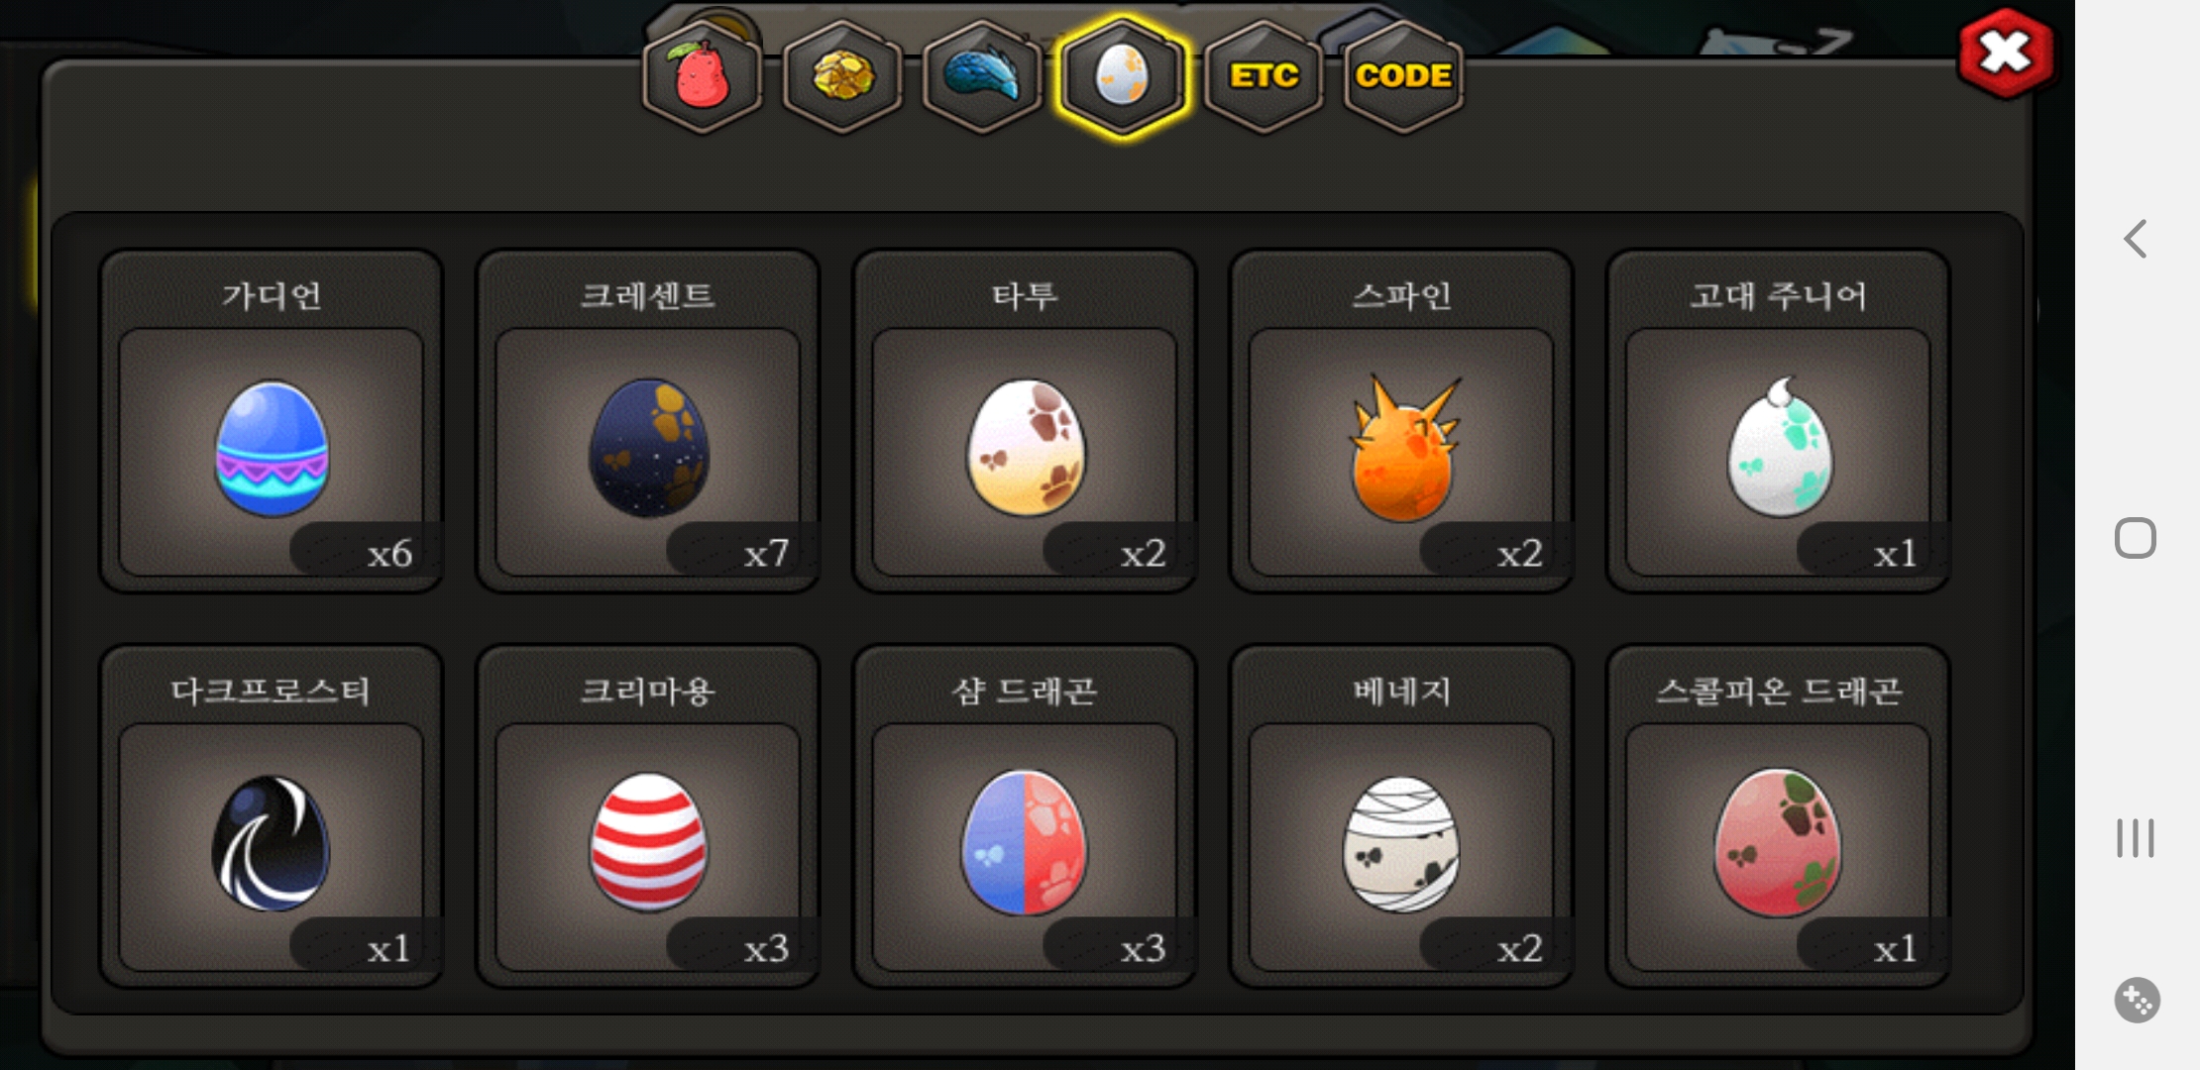Image resolution: width=2200 pixels, height=1070 pixels.
Task: Switch to the gold nugget tab
Action: click(x=842, y=76)
